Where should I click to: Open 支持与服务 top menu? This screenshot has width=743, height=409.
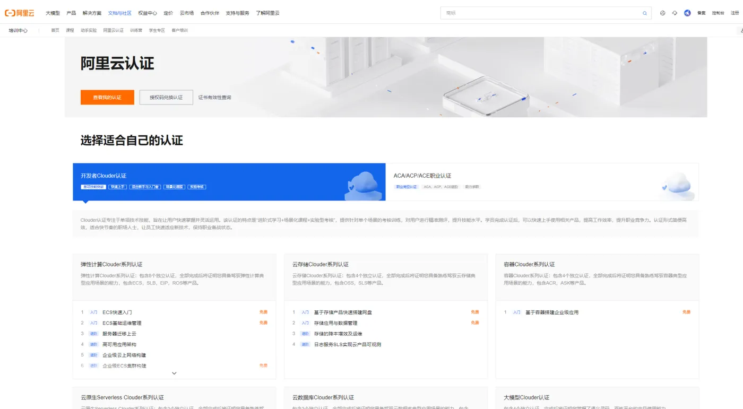237,13
